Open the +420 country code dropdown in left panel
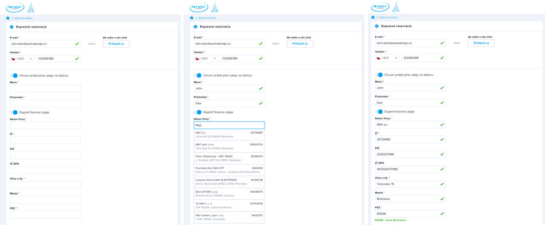545x225 pixels. pyautogui.click(x=22, y=59)
